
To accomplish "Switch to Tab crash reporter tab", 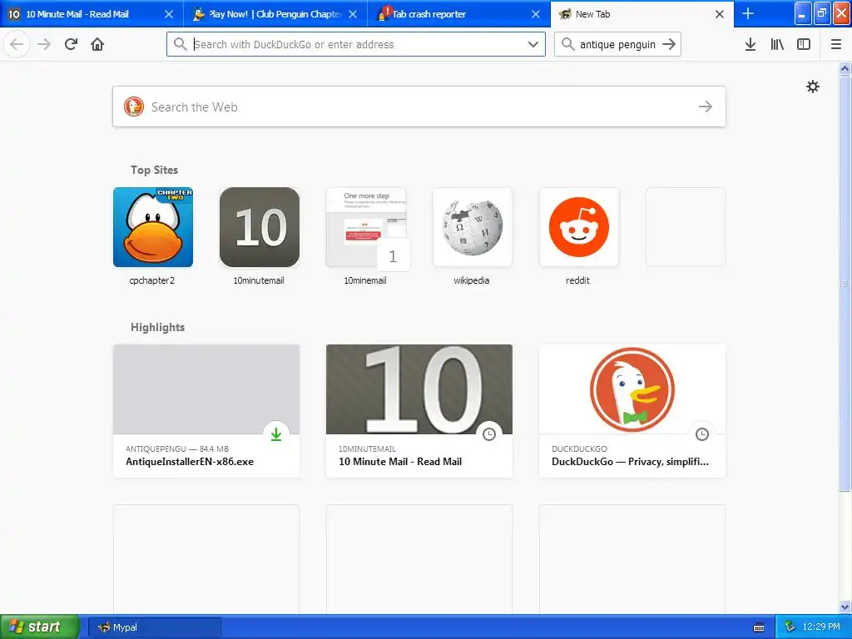I will tap(458, 14).
